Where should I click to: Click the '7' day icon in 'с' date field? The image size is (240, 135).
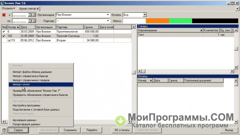[30, 15]
